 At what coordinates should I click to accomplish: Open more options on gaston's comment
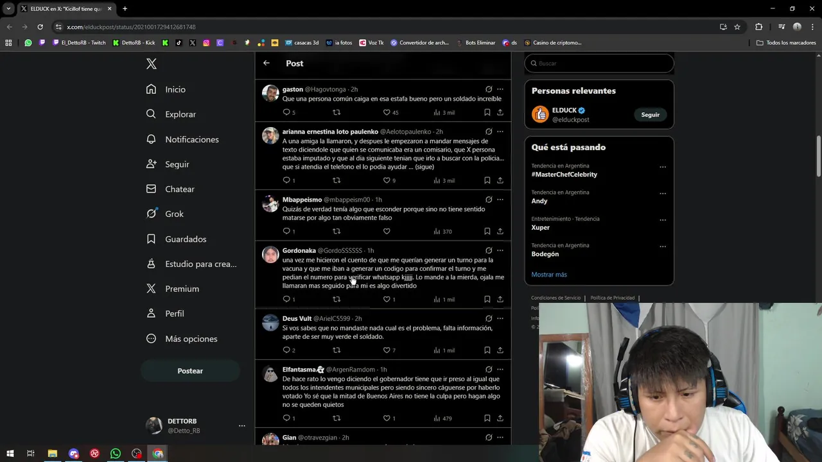click(x=500, y=89)
